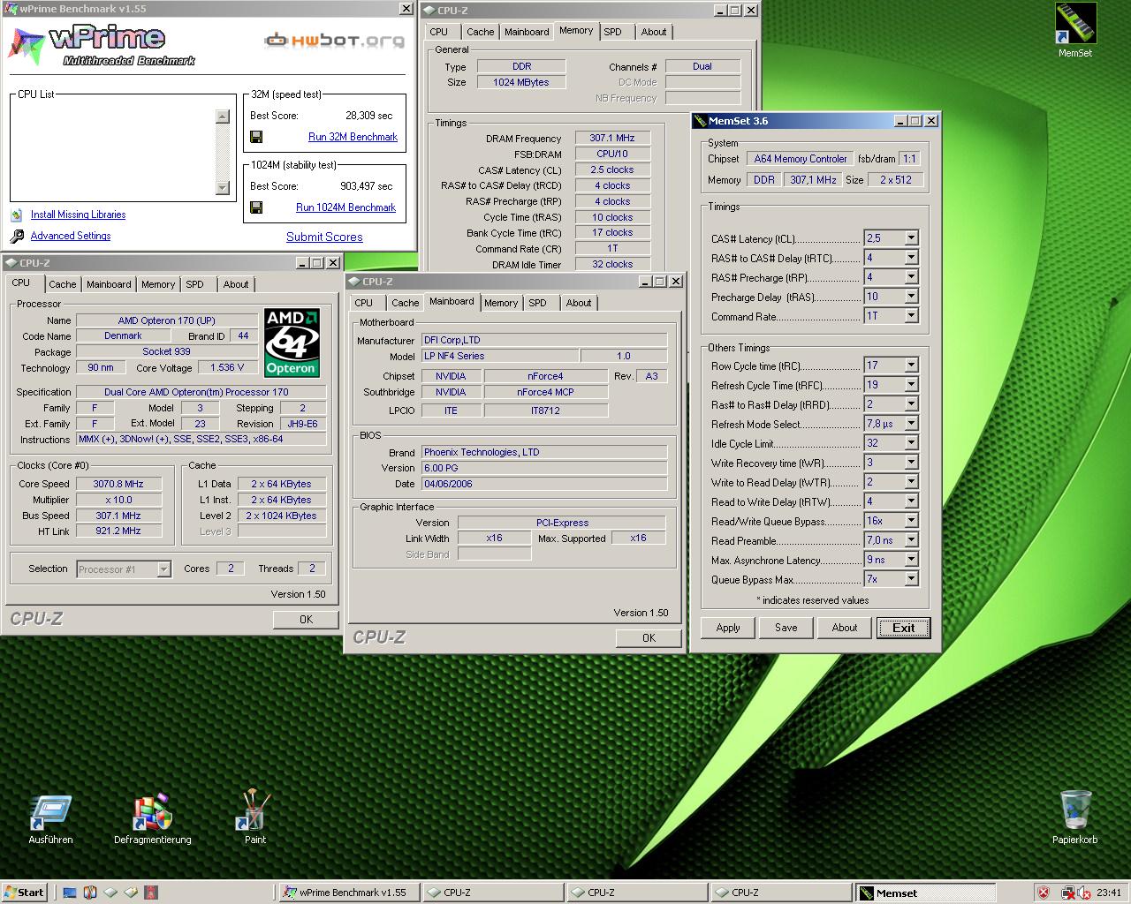Open the Ausführen desktop shortcut

click(50, 813)
